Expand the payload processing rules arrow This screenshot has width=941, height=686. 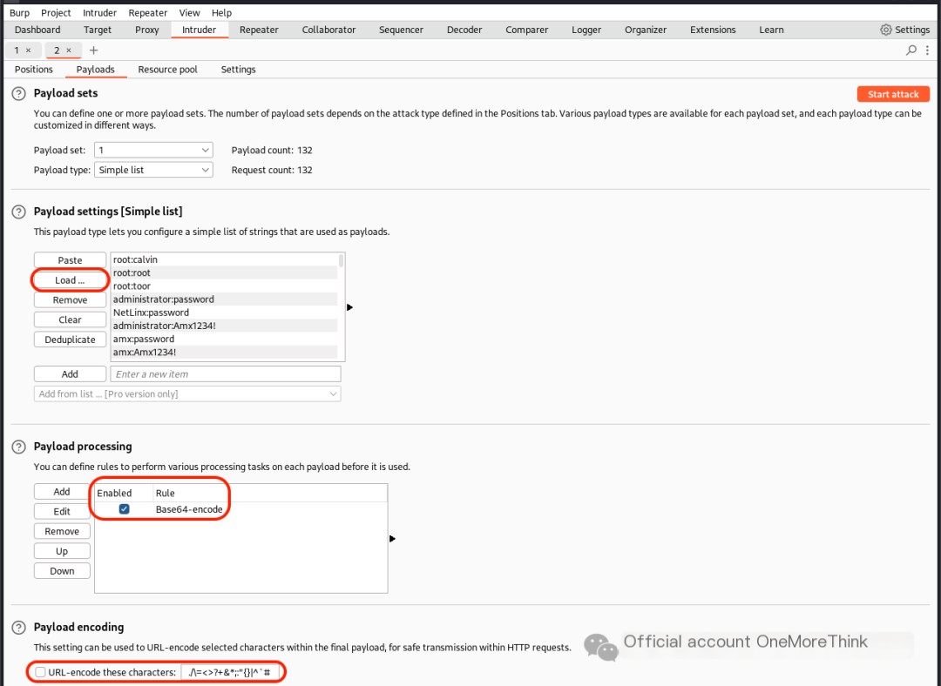392,539
